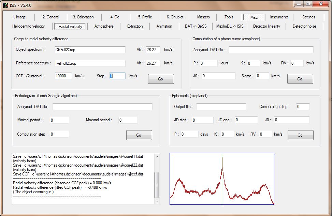Image resolution: width=332 pixels, height=216 pixels.
Task: Open the Detector noise sub-tab
Action: tap(304, 26)
